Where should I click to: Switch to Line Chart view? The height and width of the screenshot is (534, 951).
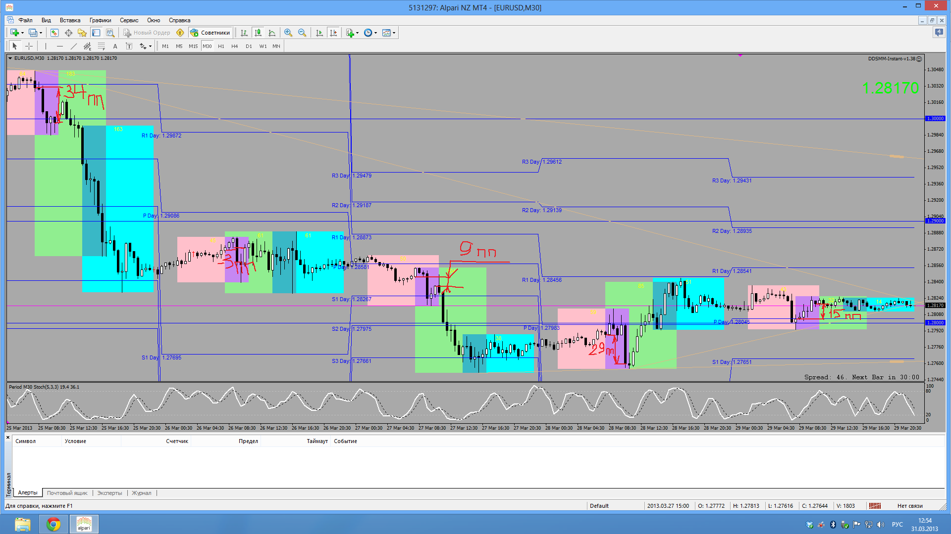point(272,33)
